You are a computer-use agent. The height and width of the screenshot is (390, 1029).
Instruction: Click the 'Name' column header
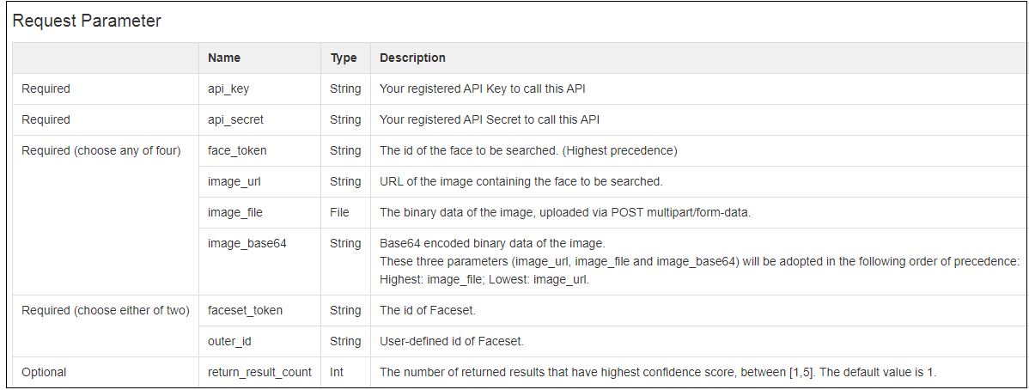(x=224, y=58)
